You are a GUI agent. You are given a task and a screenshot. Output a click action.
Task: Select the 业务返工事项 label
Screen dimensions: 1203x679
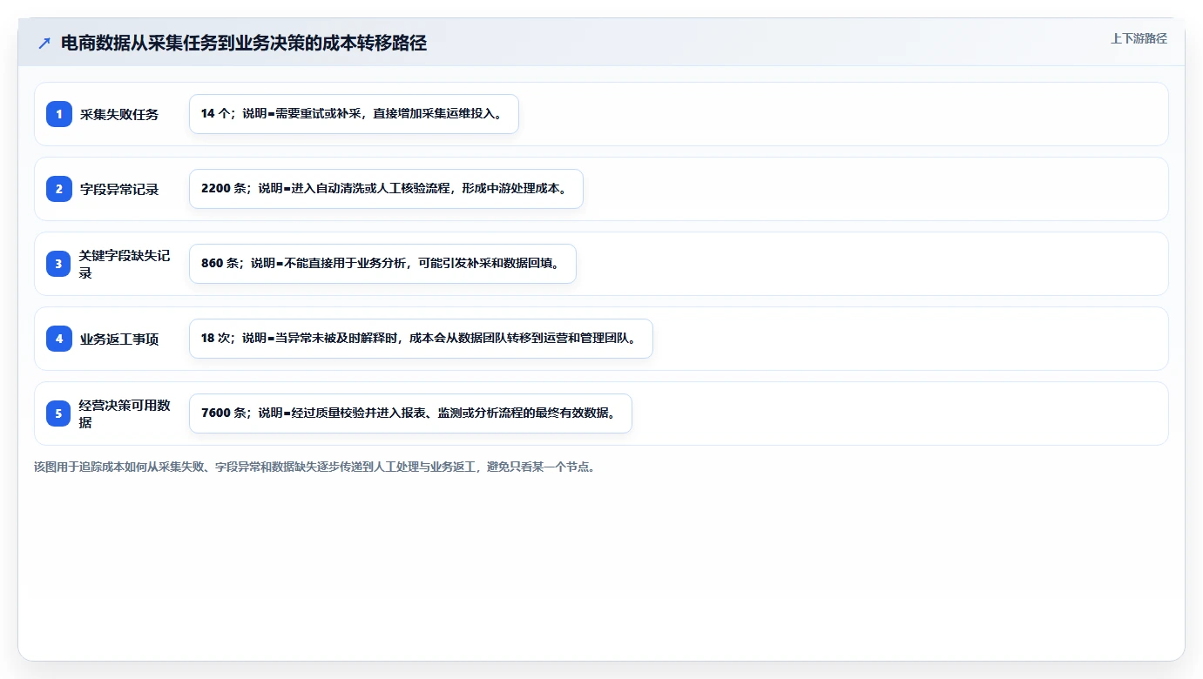coord(119,339)
